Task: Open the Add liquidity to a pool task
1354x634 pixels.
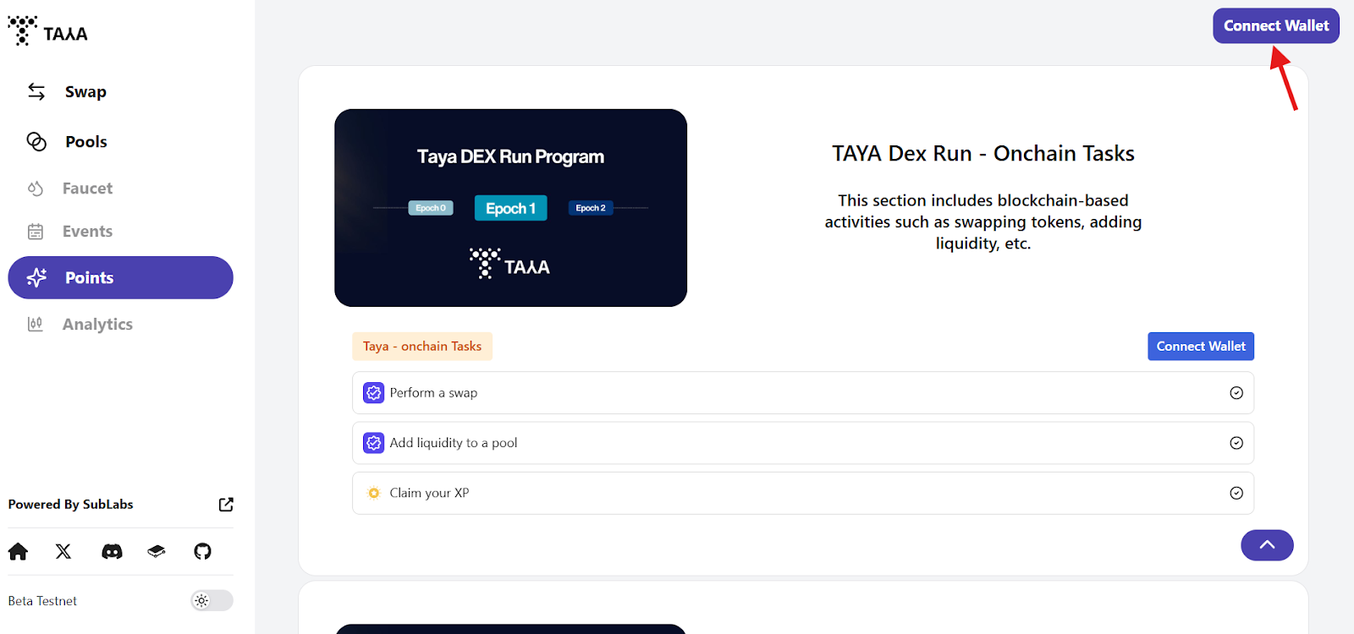Action: pyautogui.click(x=803, y=443)
